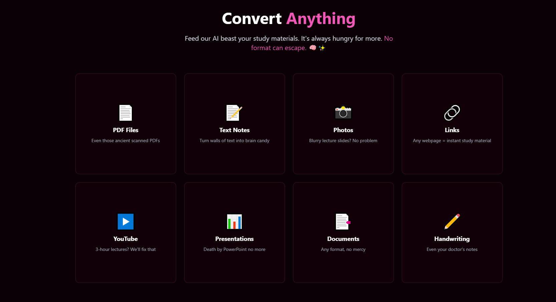
Task: Click the 'Convert Anything' page heading
Action: (x=288, y=19)
